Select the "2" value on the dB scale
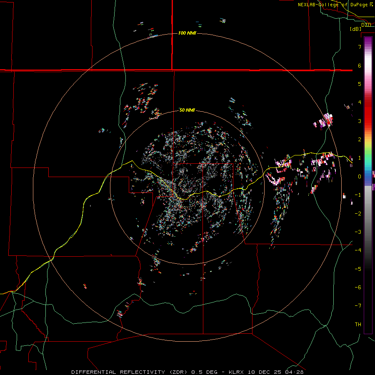 click(360, 140)
